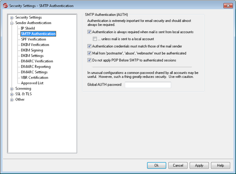Viewport: 236px width, 174px height.
Task: Expand the Security Settings tree node
Action: tap(12, 18)
